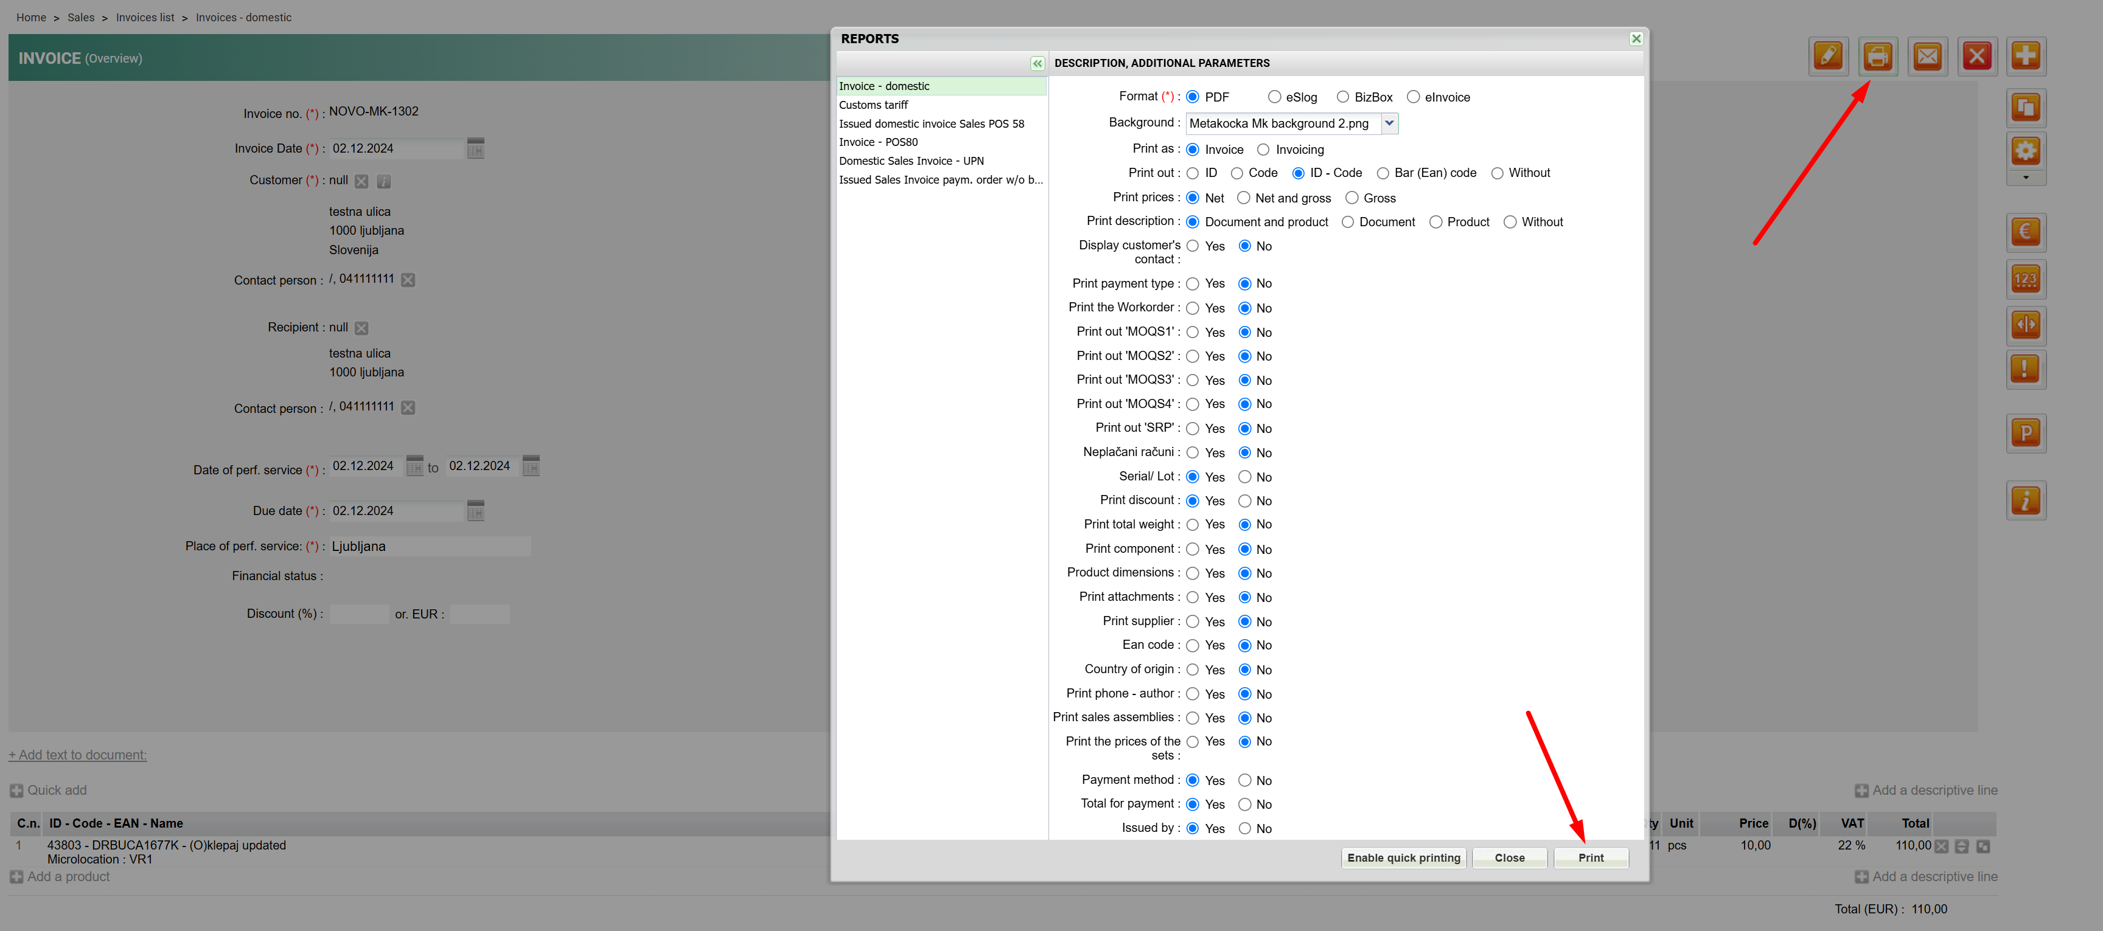Click the red X delete invoice icon
Screen dimensions: 2103x931
point(1976,57)
